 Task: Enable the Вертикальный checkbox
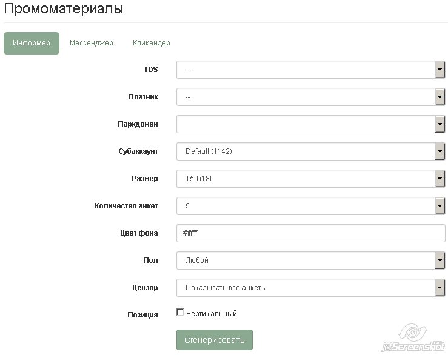(180, 313)
